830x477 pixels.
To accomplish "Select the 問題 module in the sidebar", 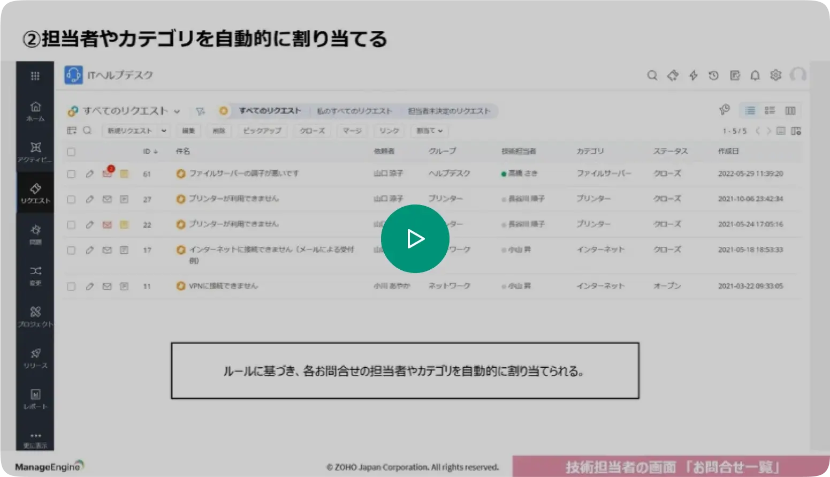I will [x=35, y=233].
